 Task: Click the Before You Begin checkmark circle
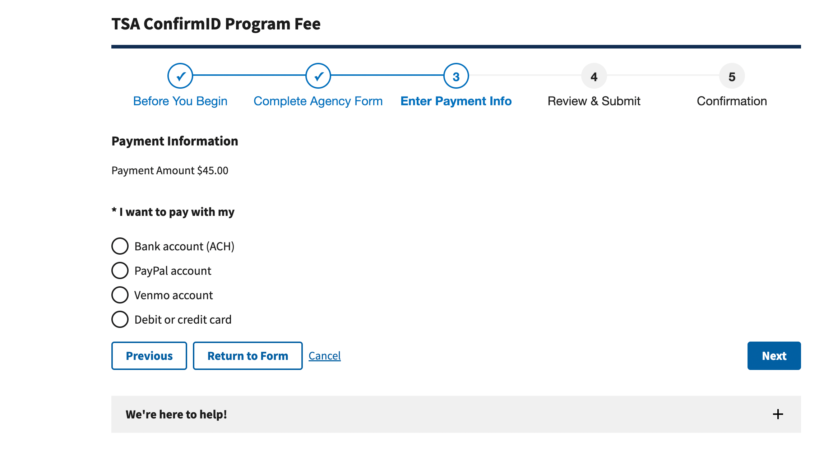pyautogui.click(x=180, y=76)
